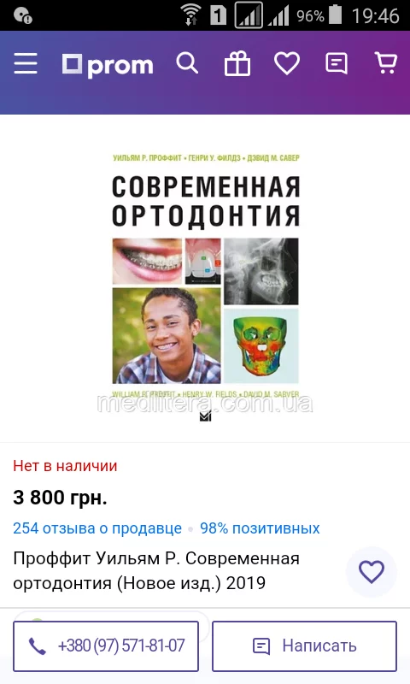The width and height of the screenshot is (410, 684).
Task: Open search with magnifier icon
Action: (187, 63)
